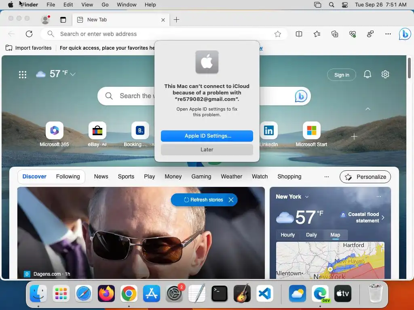
Task: Open the Booking.com quick link tile
Action: coord(140,130)
